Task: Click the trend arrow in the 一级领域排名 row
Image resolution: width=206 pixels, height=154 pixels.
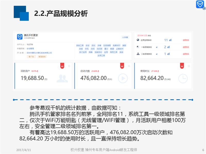Action: pos(157,47)
